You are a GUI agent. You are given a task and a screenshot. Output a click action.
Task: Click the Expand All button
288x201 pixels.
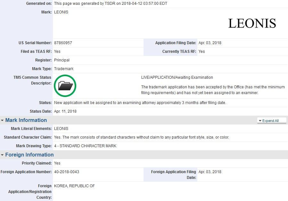point(270,121)
